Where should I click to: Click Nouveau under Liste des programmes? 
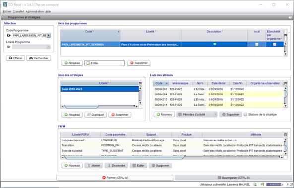[x=72, y=63]
